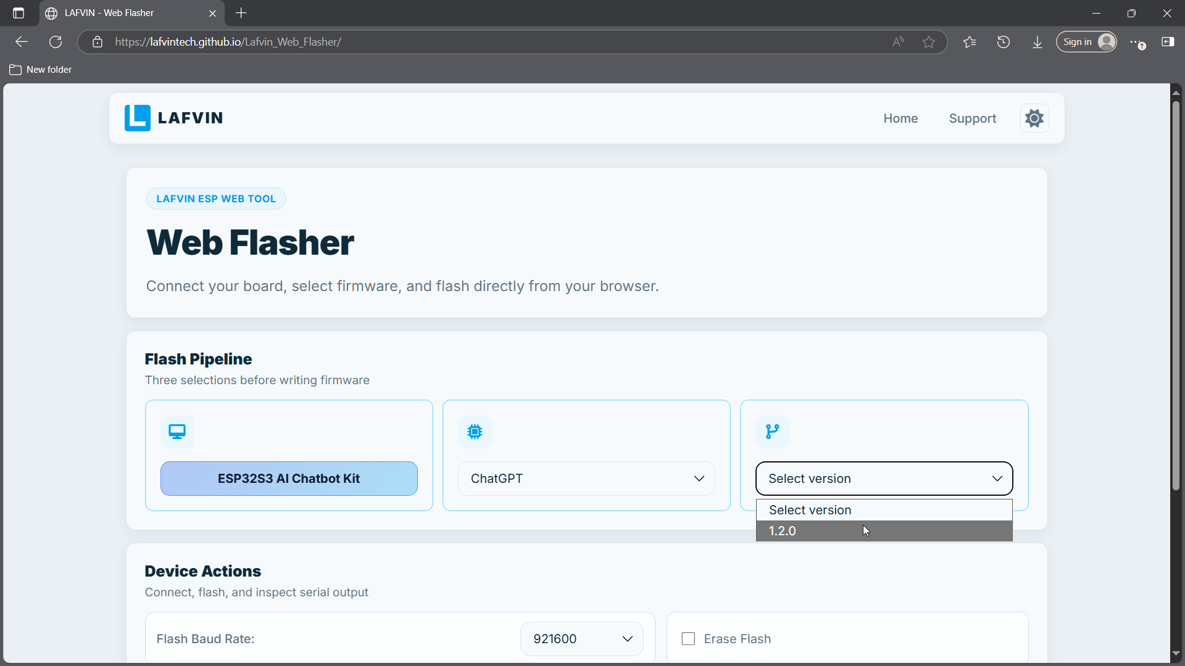
Task: Refresh the page with the reload icon
Action: 56,42
